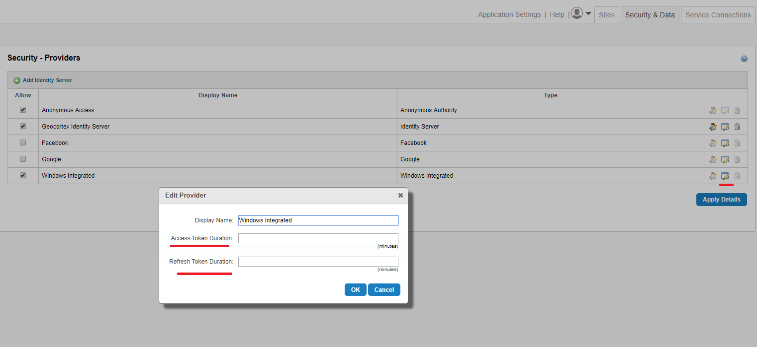Screen dimensions: 757x347
Task: Edit the Google provider details
Action: tap(725, 159)
